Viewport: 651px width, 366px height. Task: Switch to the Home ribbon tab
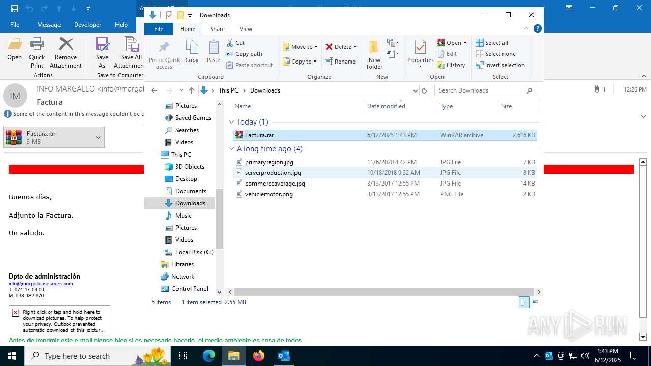coord(187,29)
